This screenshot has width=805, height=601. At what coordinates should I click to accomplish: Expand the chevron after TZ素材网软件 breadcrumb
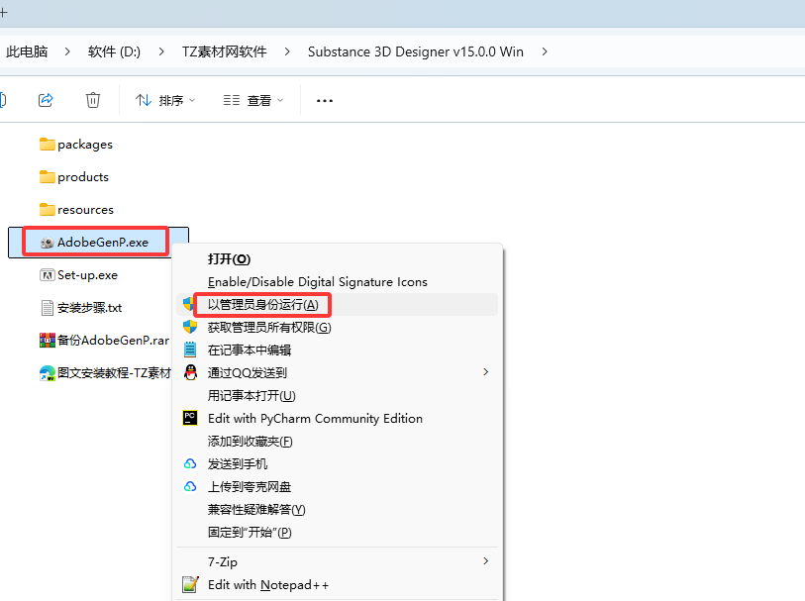(287, 51)
